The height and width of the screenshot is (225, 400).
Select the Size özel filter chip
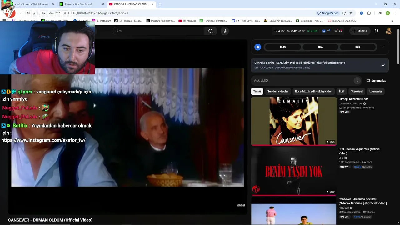[x=357, y=91]
